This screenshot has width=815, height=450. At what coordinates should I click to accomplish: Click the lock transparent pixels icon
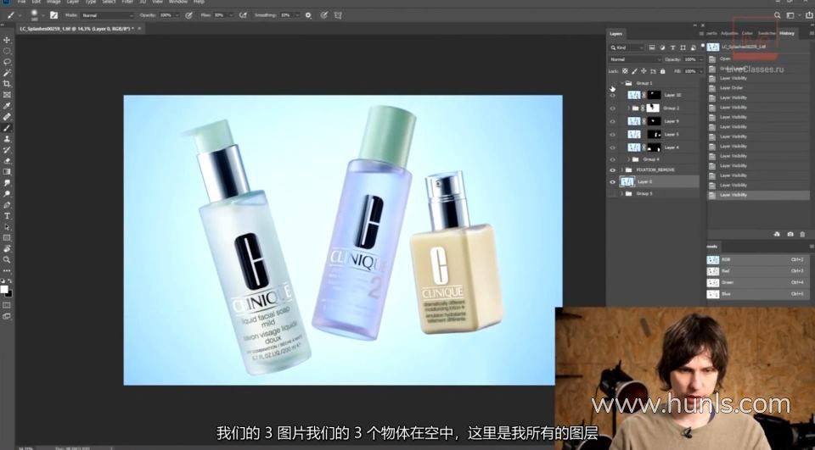click(625, 71)
